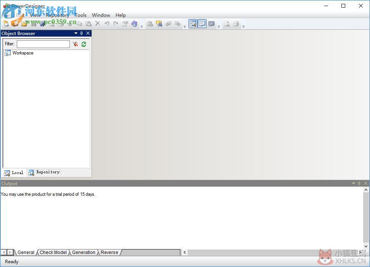Open the View menu
Image resolution: width=370 pixels, height=267 pixels.
[35, 15]
